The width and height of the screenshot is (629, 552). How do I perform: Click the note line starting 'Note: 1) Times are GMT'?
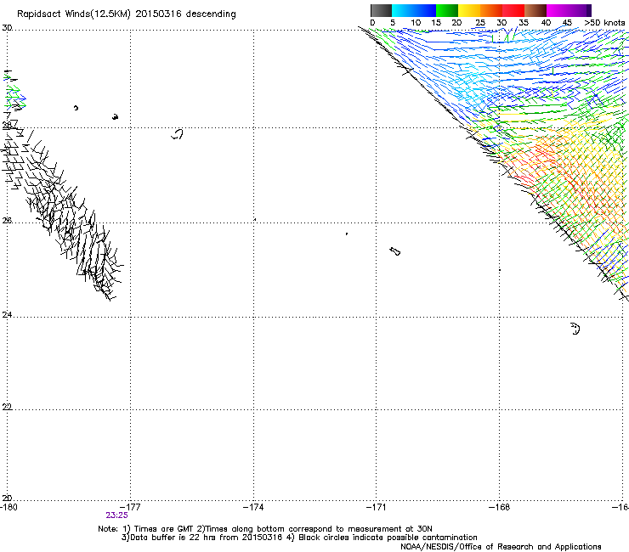pos(265,529)
